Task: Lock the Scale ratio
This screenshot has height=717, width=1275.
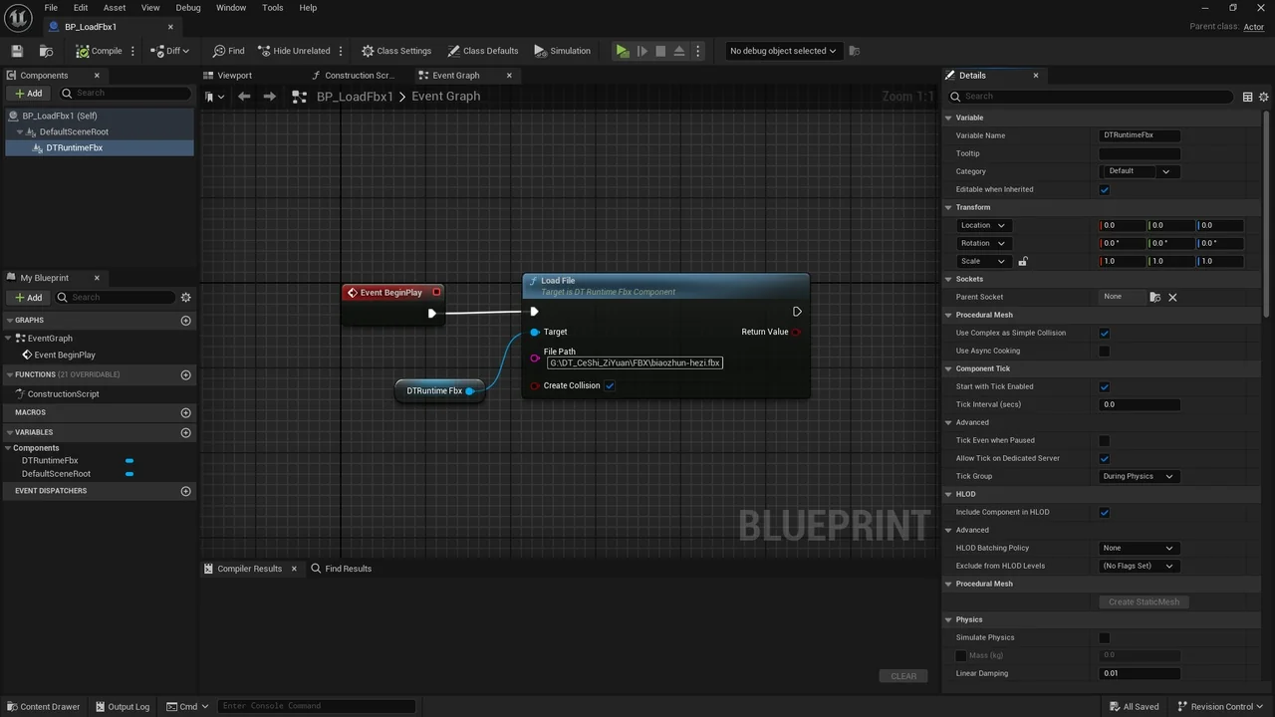Action: click(x=1023, y=261)
